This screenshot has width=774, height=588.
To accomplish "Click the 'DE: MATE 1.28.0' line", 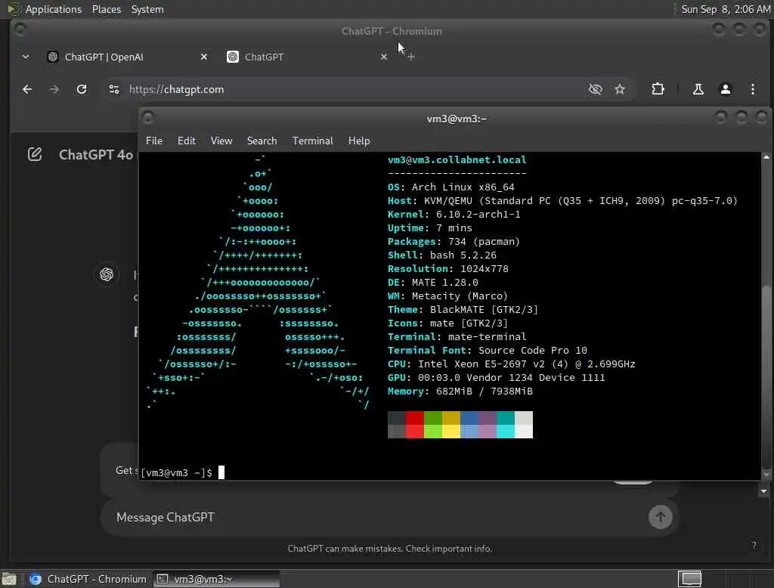I will pyautogui.click(x=432, y=283).
